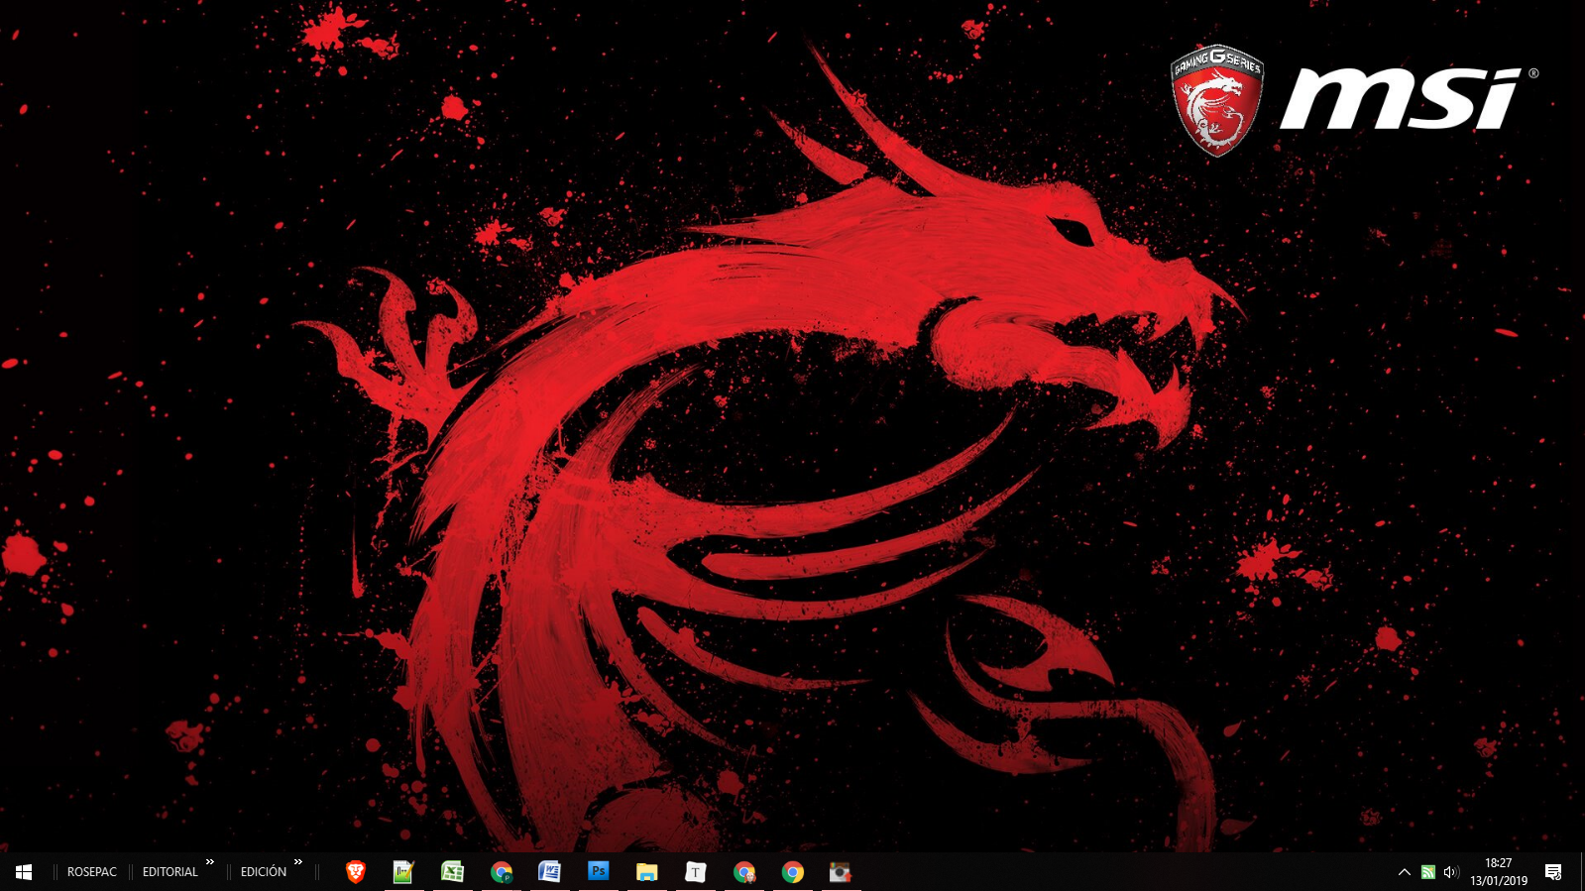
Task: Open the Action Center notifications
Action: [x=1553, y=872]
